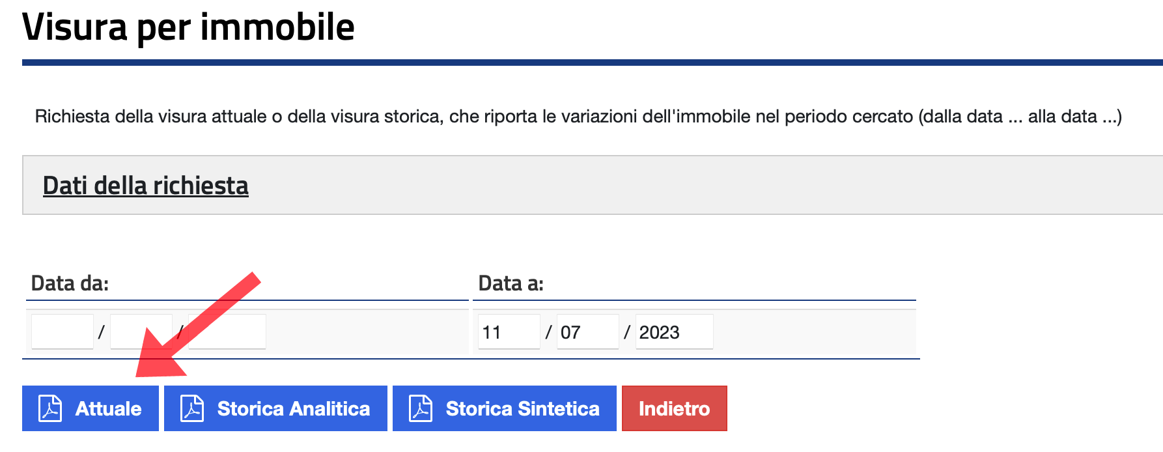The height and width of the screenshot is (452, 1163).
Task: Click the PDF icon on the Attuale button
Action: click(x=50, y=408)
